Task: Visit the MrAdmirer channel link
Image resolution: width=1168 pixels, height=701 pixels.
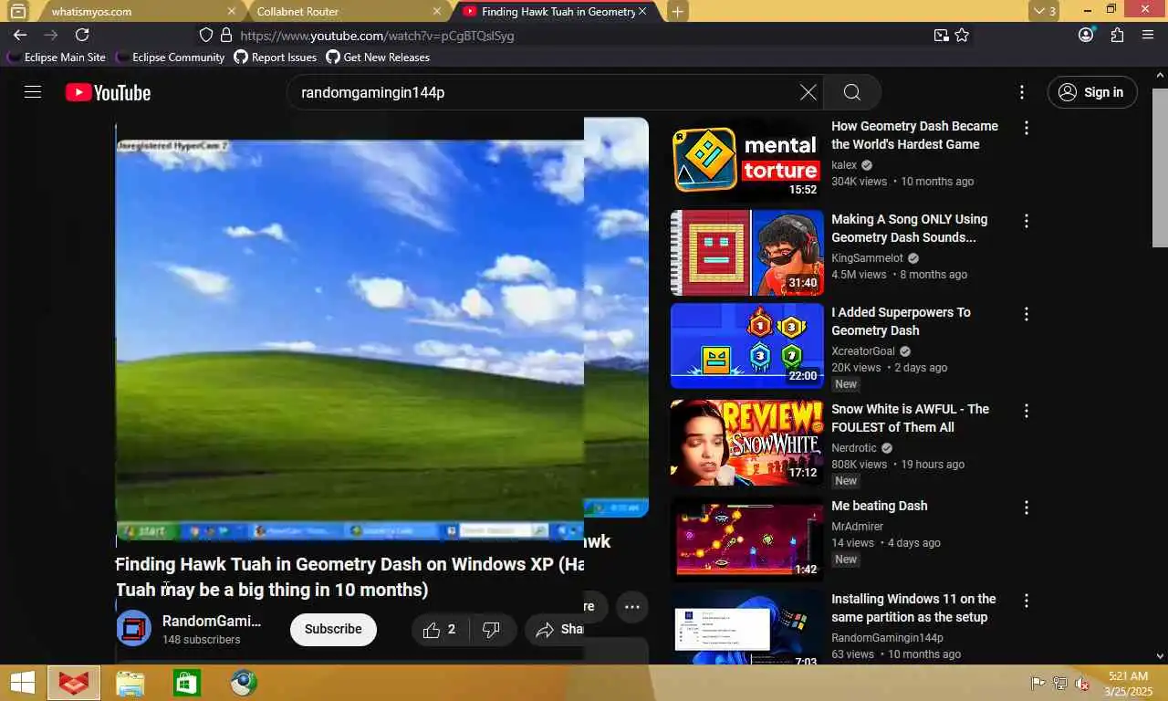Action: [858, 527]
